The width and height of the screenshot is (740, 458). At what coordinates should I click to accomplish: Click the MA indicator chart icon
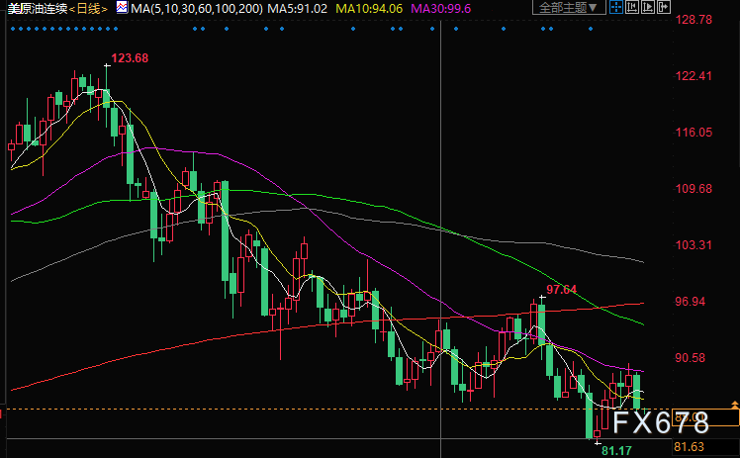tap(122, 7)
